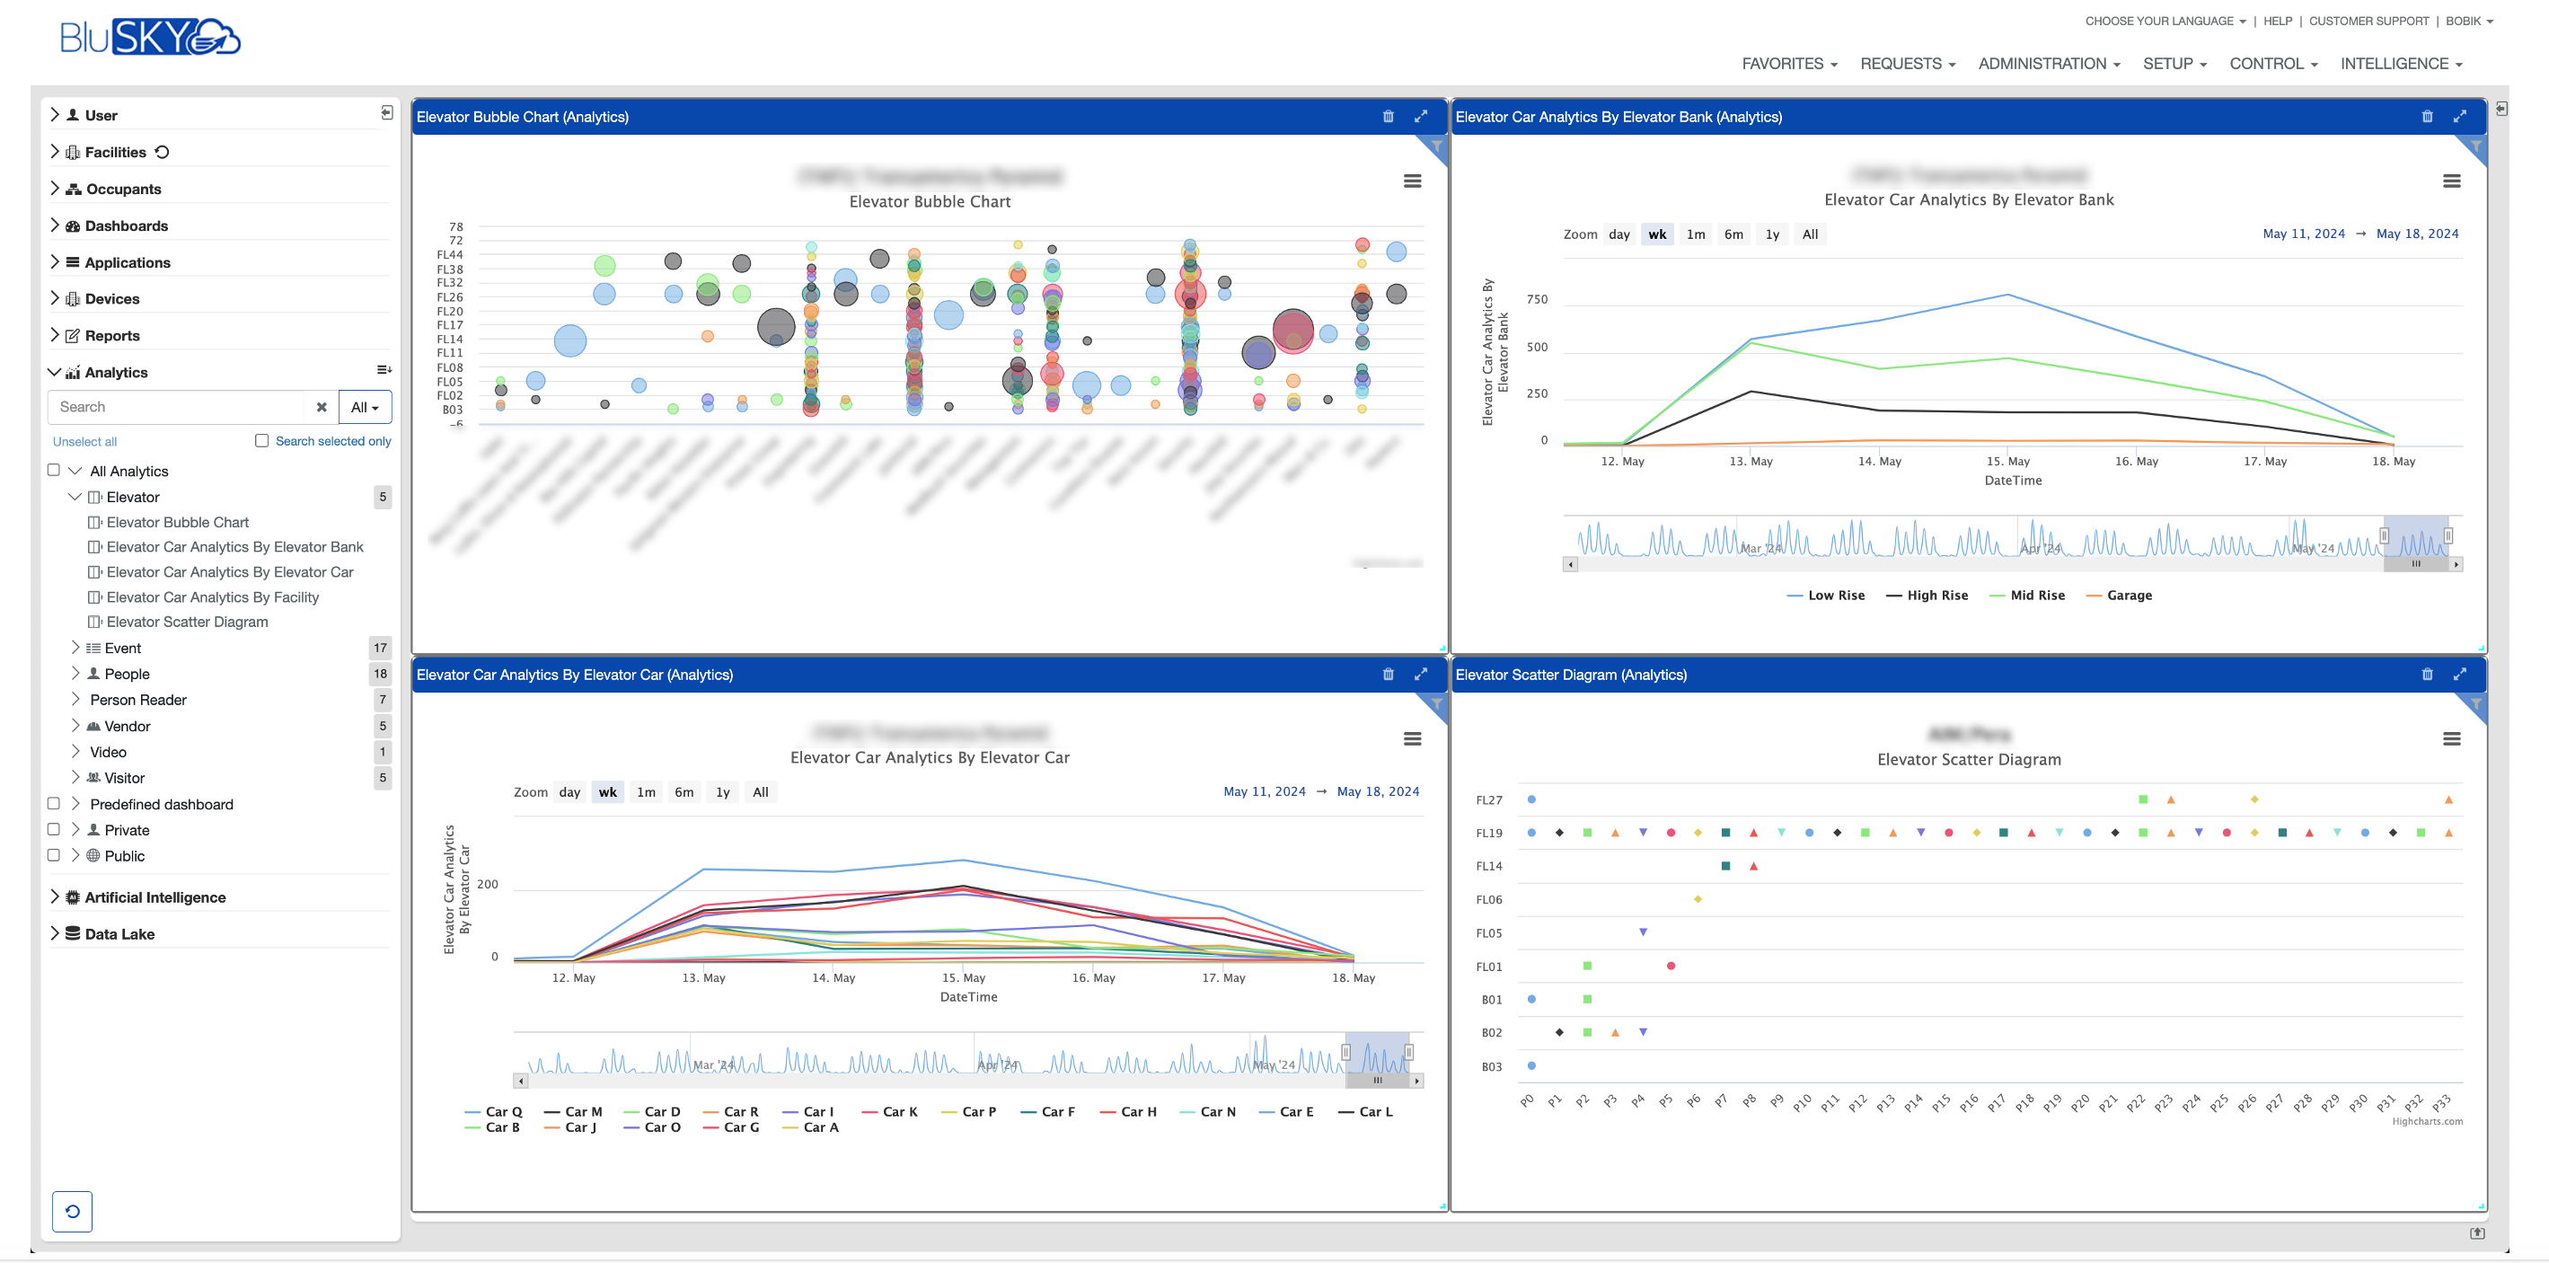Open the Elevator Bank chart hamburger menu
The width and height of the screenshot is (2549, 1263).
[2451, 181]
